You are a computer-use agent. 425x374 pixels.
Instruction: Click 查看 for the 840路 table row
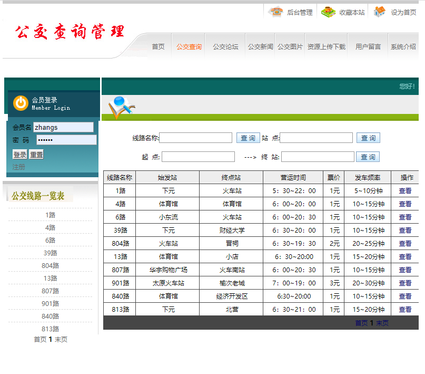point(405,296)
